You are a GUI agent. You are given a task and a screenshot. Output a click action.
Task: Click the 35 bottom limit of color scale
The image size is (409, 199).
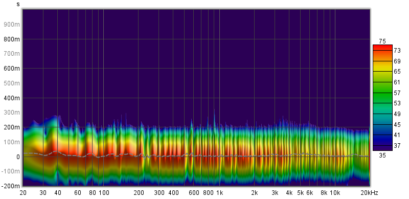coord(382,156)
